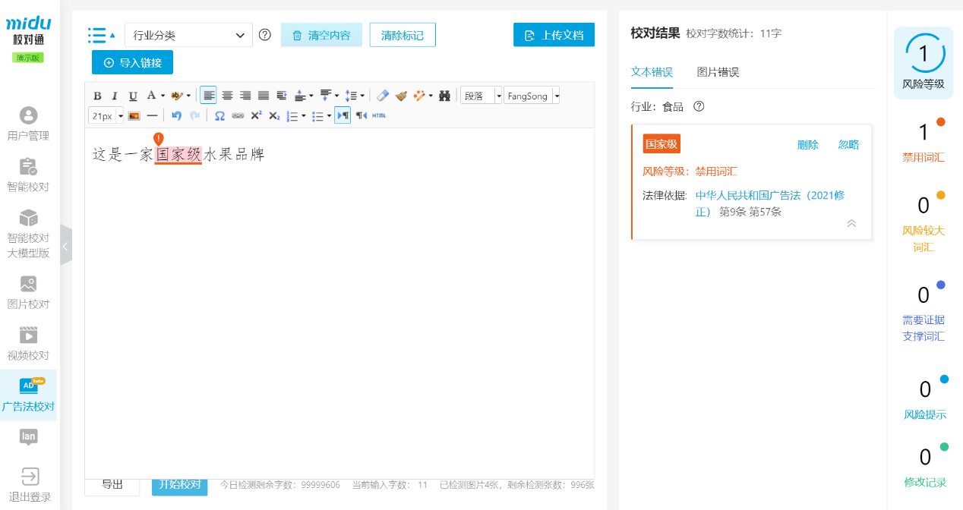Click the find and replace binoculars icon
This screenshot has height=510, width=963.
click(445, 96)
